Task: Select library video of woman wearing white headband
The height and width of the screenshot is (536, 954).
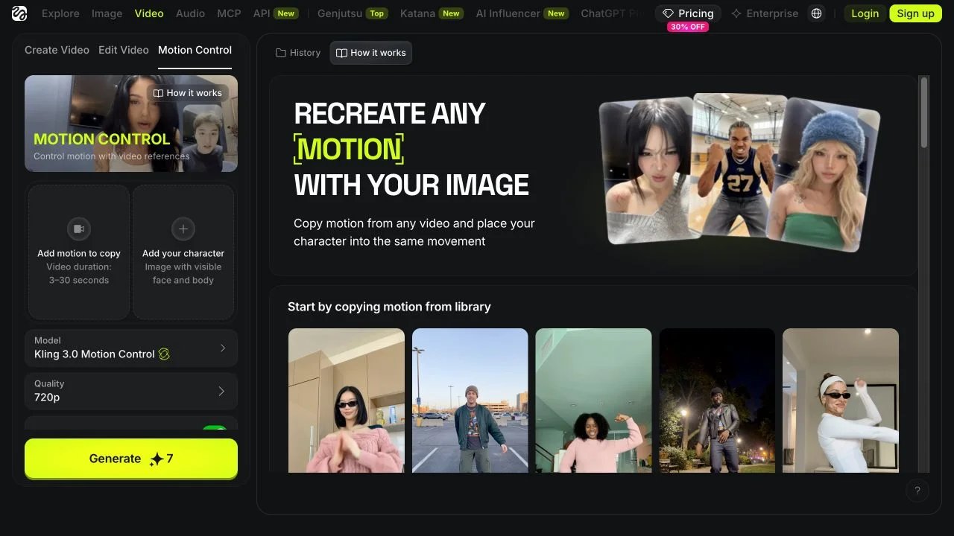Action: coord(841,401)
